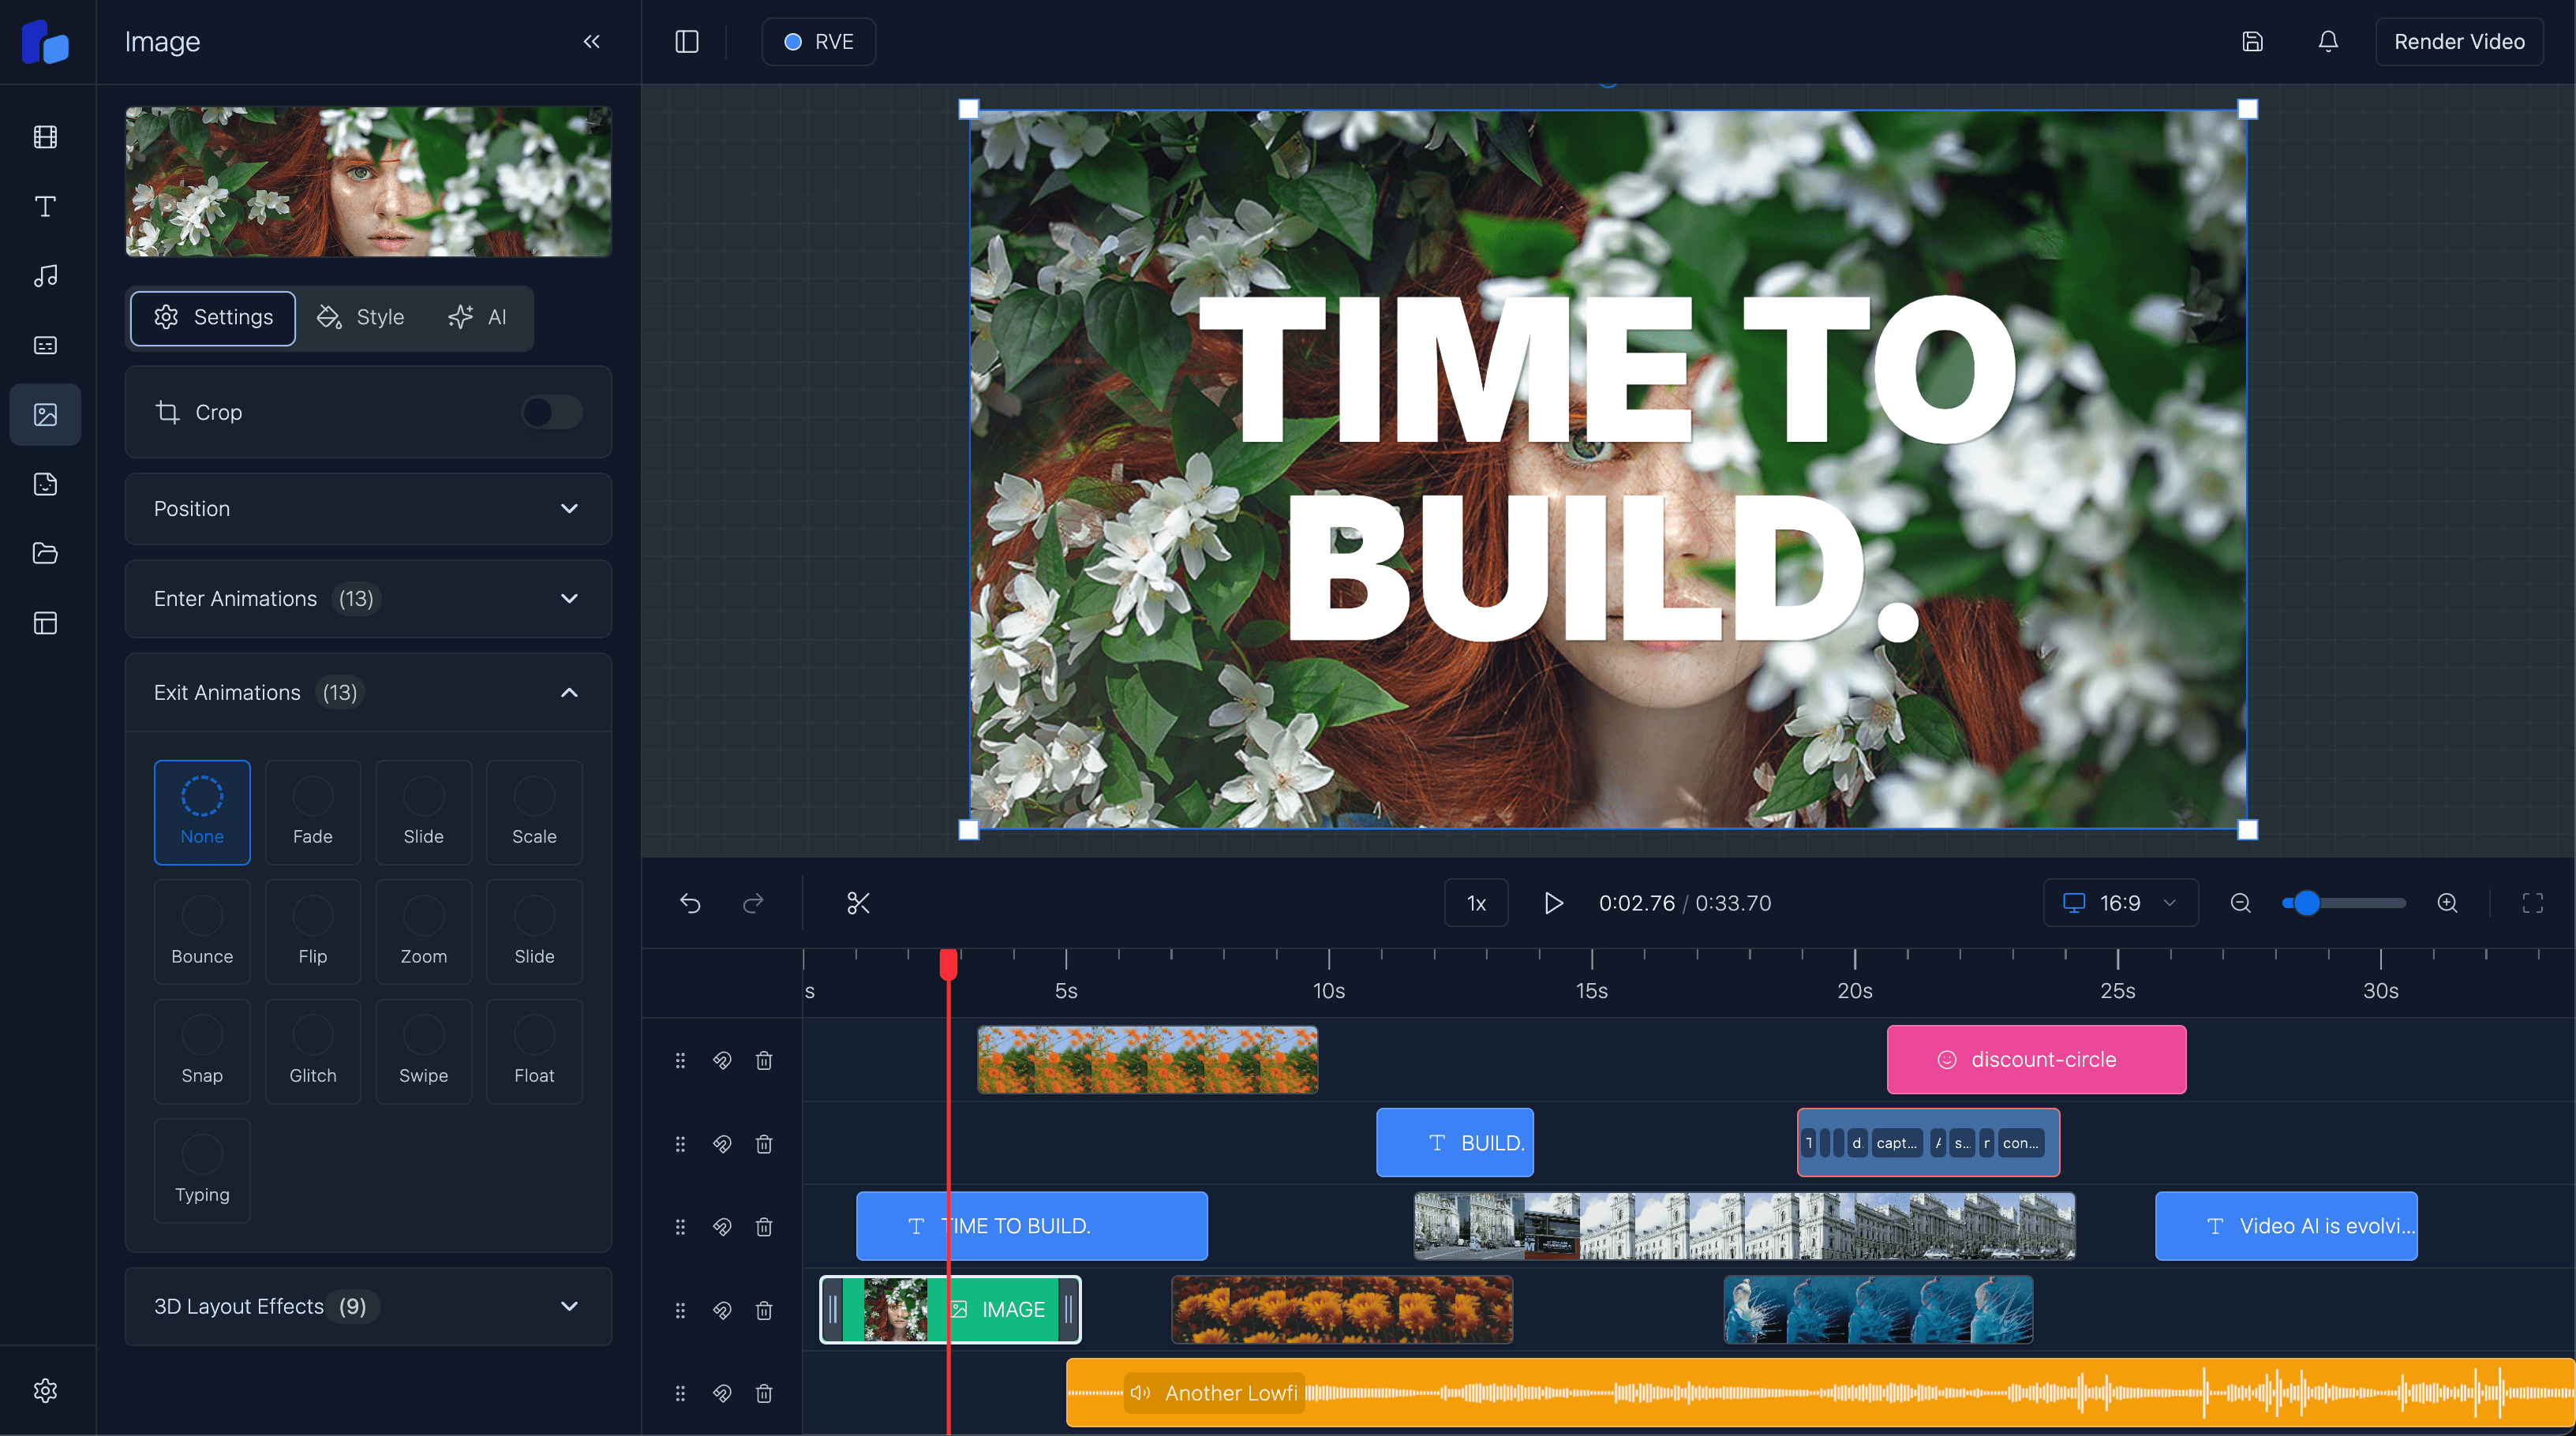Select the Glitch exit animation
The height and width of the screenshot is (1436, 2576).
coord(312,1051)
